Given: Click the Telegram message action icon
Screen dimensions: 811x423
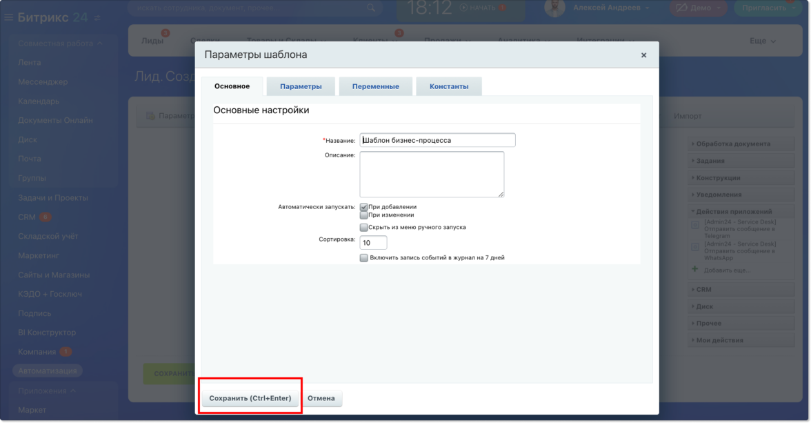Looking at the screenshot, I should pyautogui.click(x=695, y=225).
